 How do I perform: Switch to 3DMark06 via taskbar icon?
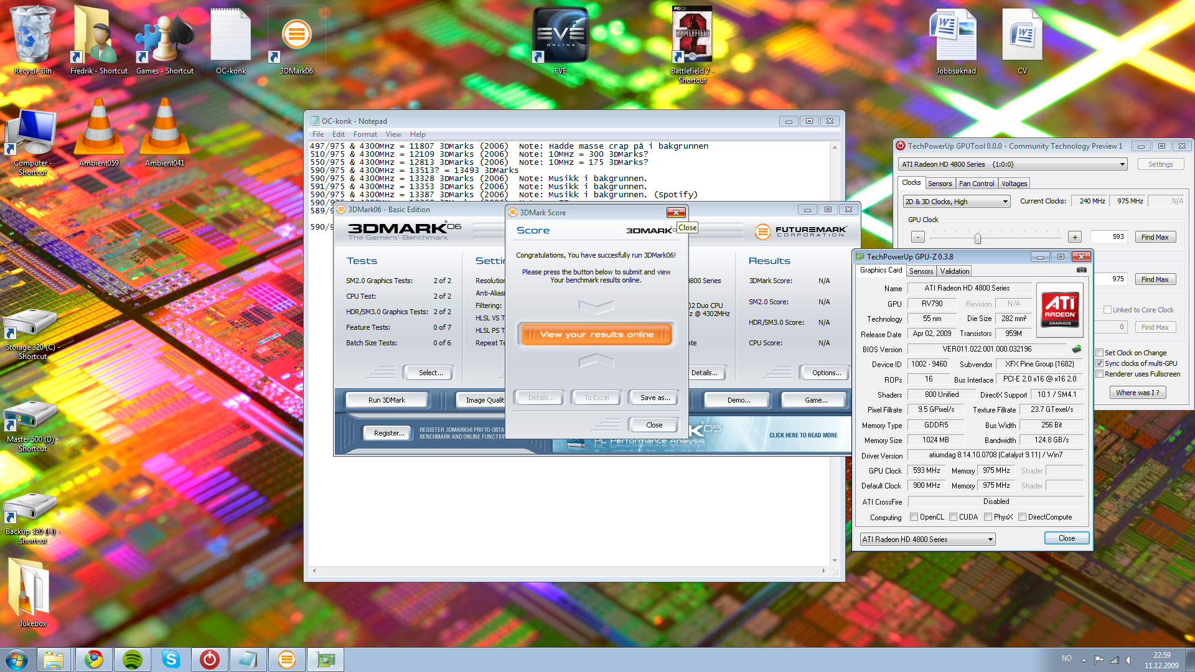(286, 660)
